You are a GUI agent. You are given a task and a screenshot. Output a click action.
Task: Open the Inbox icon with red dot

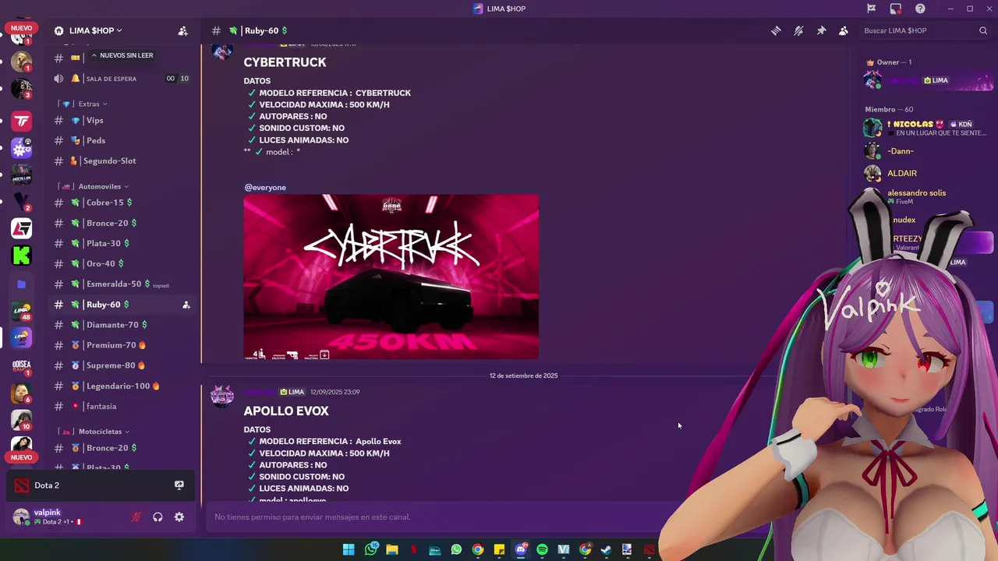click(x=896, y=9)
